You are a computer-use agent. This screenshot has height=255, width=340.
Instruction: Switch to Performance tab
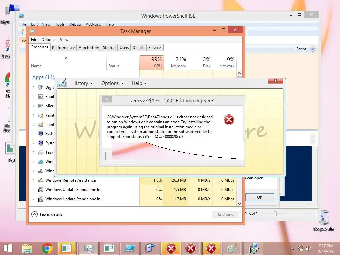(x=63, y=48)
